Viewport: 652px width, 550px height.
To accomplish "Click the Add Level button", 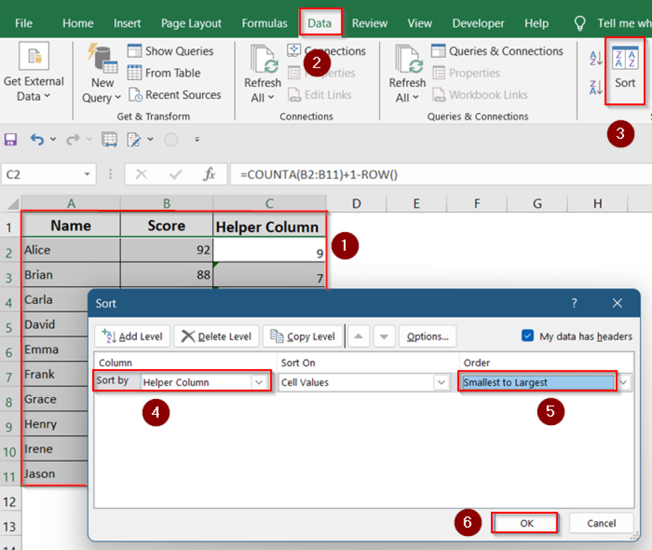I will [x=132, y=336].
